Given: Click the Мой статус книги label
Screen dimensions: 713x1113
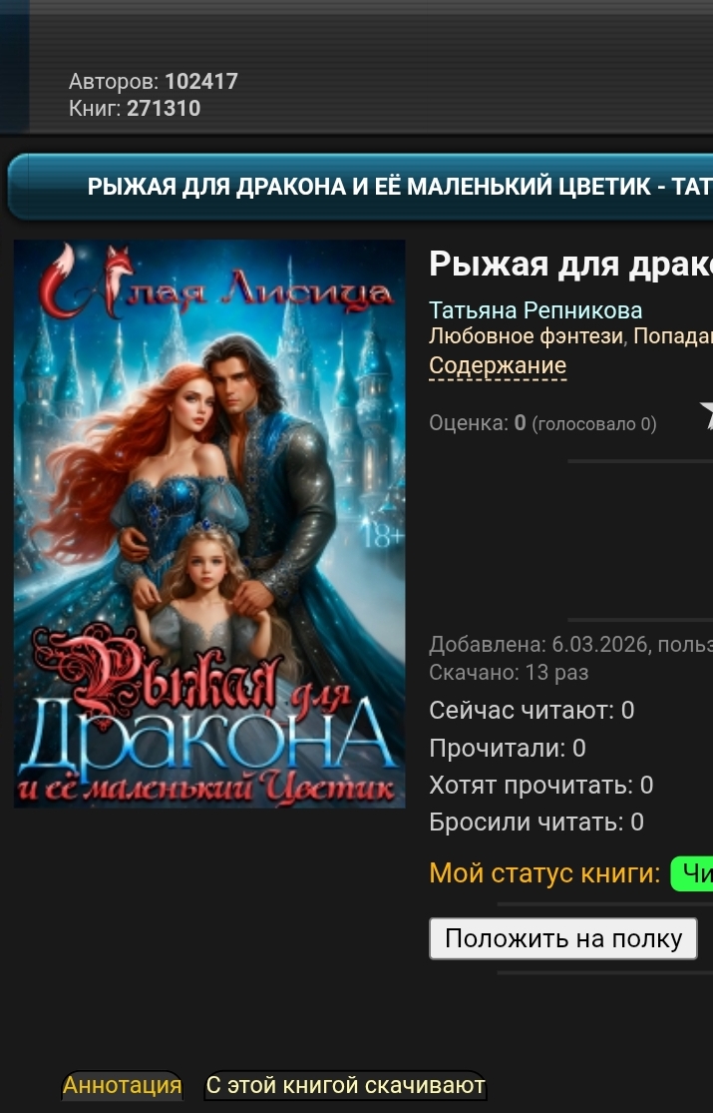Looking at the screenshot, I should coord(544,873).
